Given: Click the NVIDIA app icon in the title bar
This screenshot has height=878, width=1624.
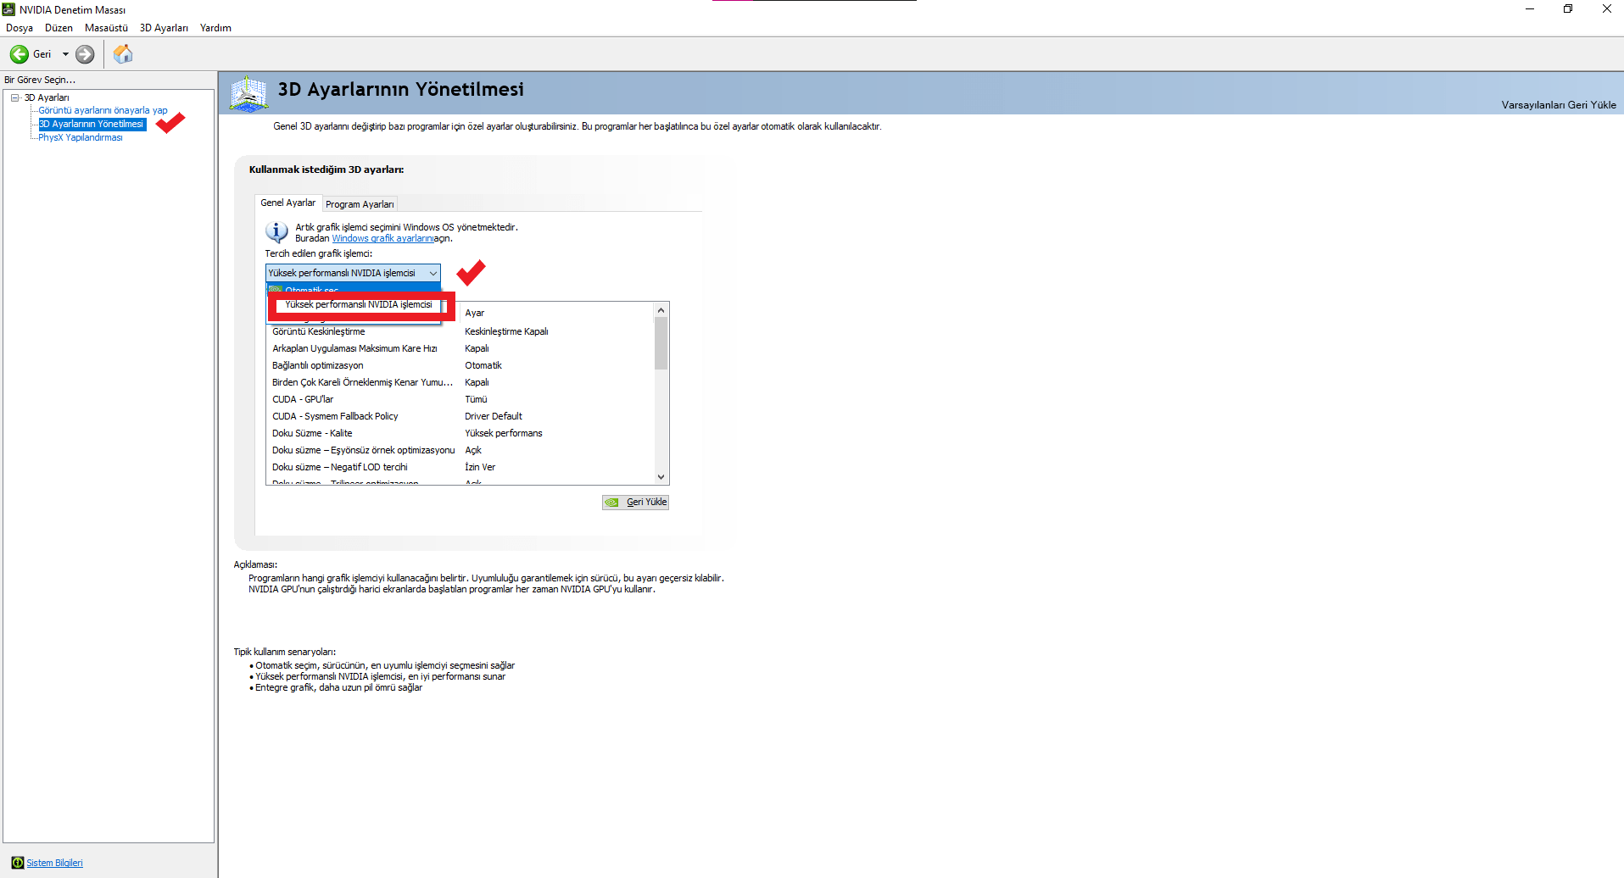Looking at the screenshot, I should 8,9.
